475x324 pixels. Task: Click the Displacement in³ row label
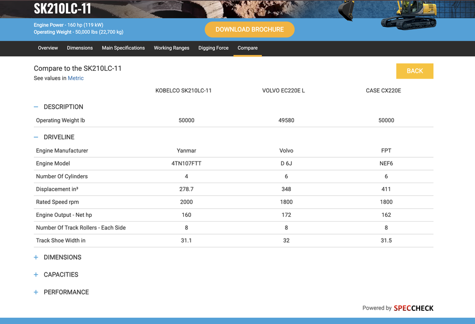point(57,189)
